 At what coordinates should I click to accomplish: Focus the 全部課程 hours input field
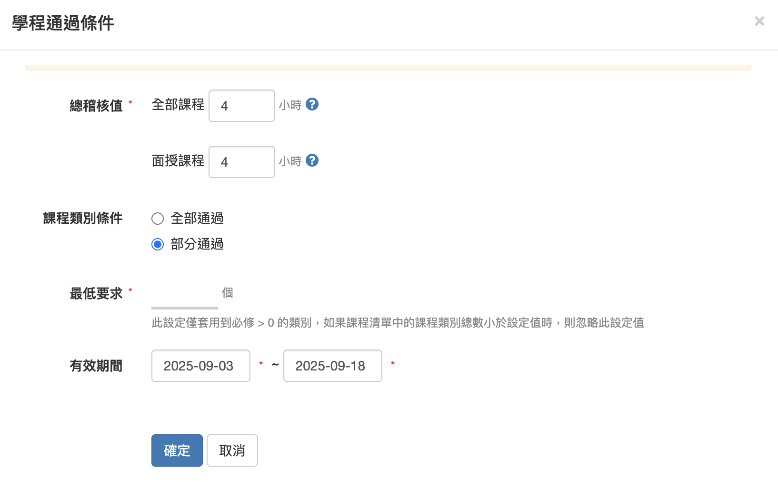click(242, 106)
